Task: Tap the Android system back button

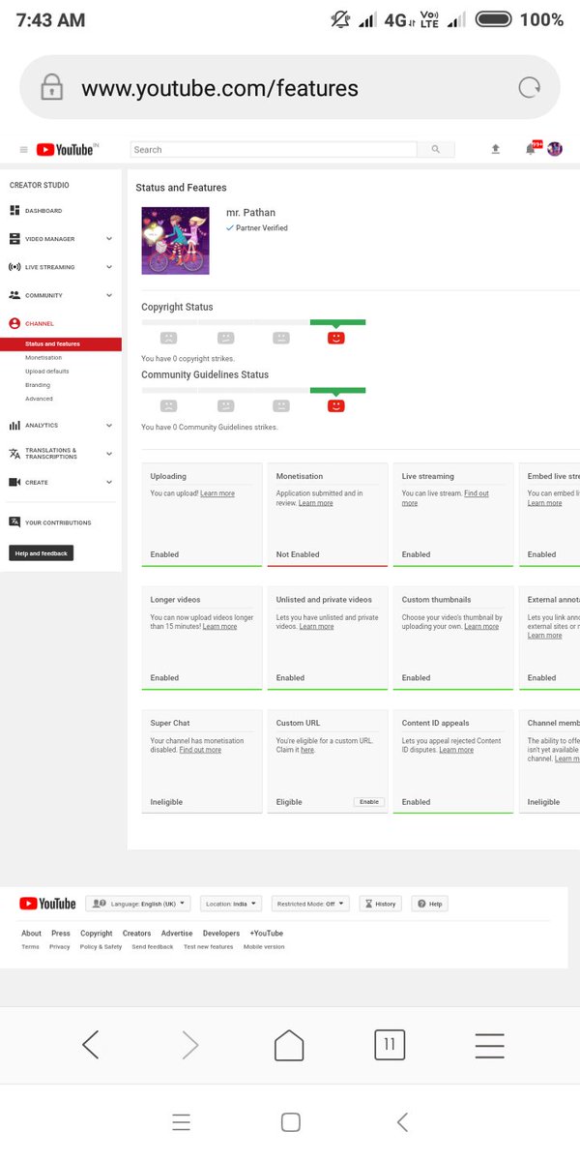Action: pos(403,1122)
